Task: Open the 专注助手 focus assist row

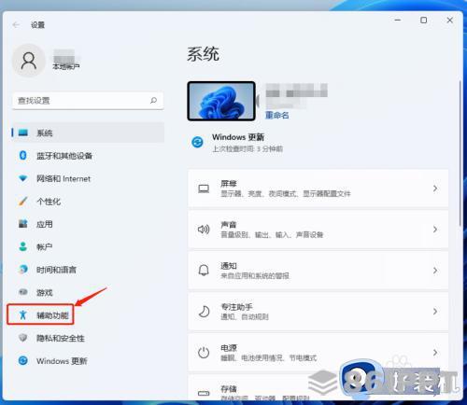Action: pyautogui.click(x=318, y=312)
